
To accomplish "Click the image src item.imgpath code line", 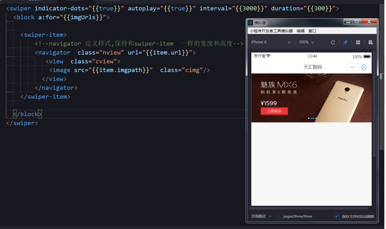I will (129, 70).
